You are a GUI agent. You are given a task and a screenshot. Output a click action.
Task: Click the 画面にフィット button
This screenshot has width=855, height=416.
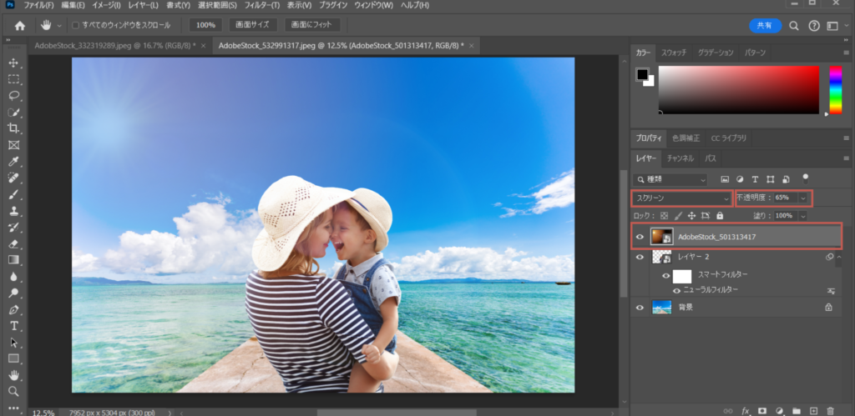click(x=312, y=25)
